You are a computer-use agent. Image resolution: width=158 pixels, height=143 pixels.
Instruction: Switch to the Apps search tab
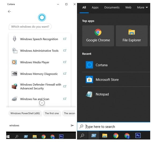[x=95, y=8]
